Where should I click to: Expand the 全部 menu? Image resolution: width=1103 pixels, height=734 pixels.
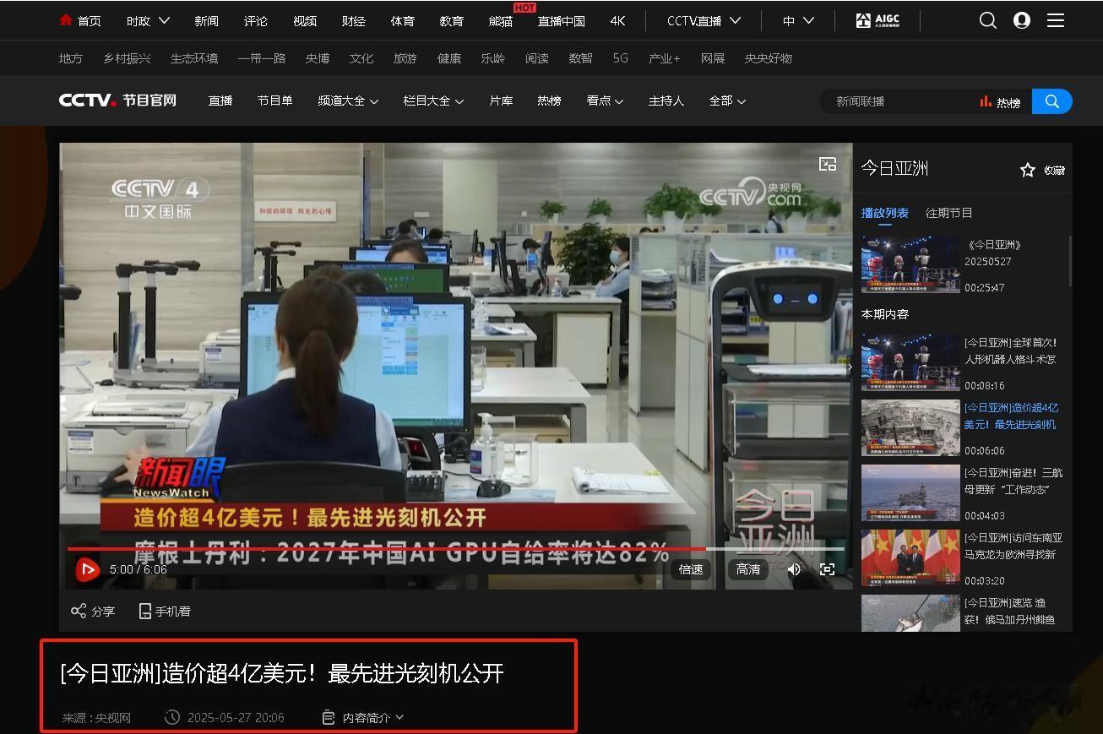(727, 101)
